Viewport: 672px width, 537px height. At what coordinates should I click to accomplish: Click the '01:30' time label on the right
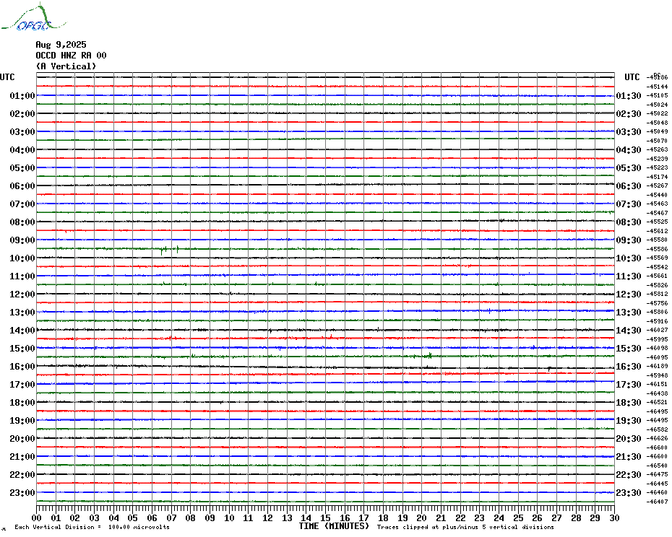point(629,95)
